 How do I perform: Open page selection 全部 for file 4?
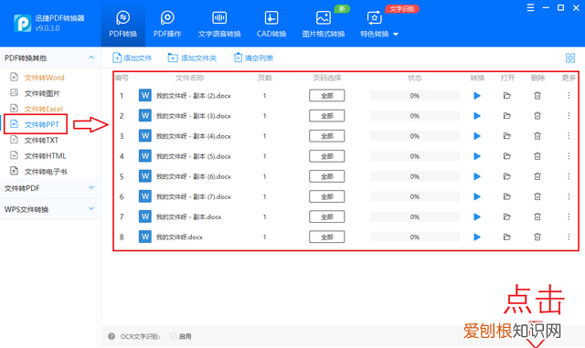click(x=327, y=156)
